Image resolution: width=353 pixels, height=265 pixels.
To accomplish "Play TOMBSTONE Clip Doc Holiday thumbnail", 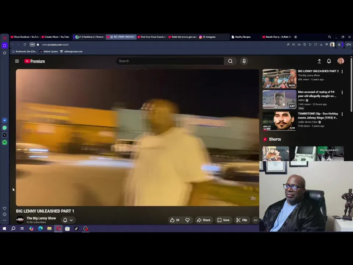I will pyautogui.click(x=279, y=121).
